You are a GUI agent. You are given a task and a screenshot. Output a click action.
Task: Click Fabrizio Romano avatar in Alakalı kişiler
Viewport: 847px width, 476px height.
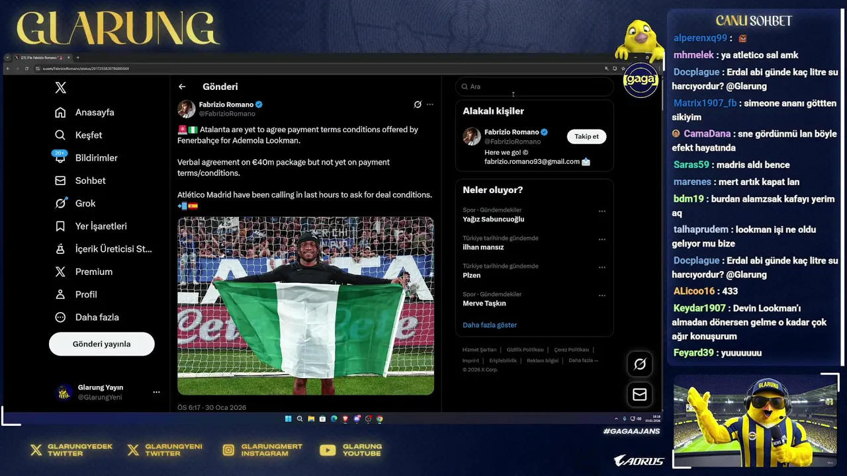click(x=472, y=136)
